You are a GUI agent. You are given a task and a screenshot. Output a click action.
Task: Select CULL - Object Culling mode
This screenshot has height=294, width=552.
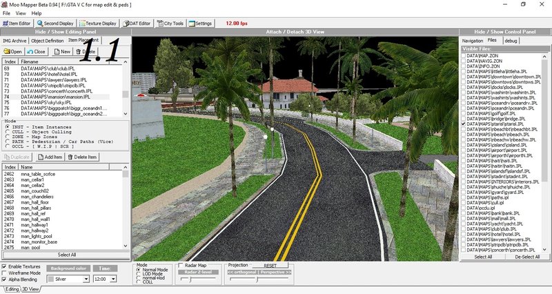pyautogui.click(x=8, y=132)
